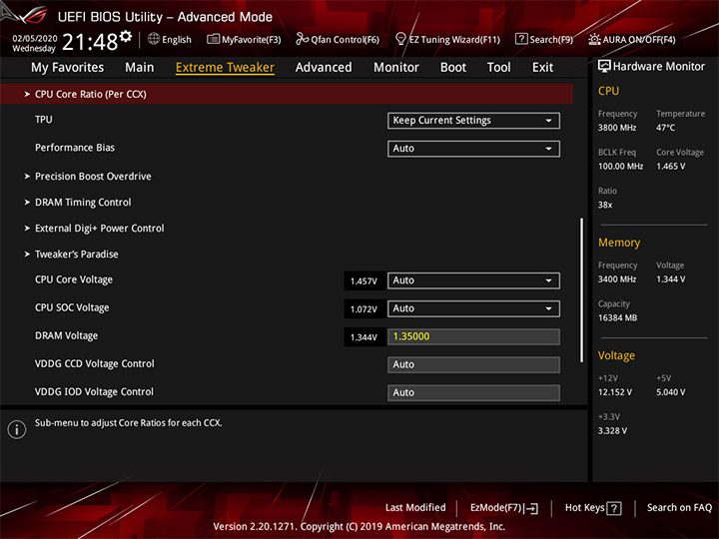Click the English language label

pos(177,39)
